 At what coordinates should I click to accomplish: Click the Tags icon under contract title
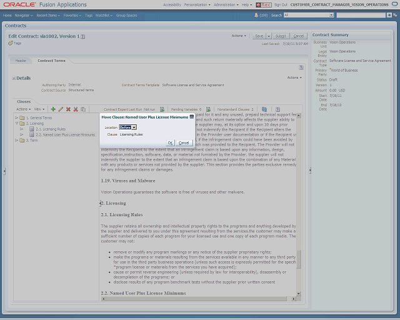click(x=11, y=43)
